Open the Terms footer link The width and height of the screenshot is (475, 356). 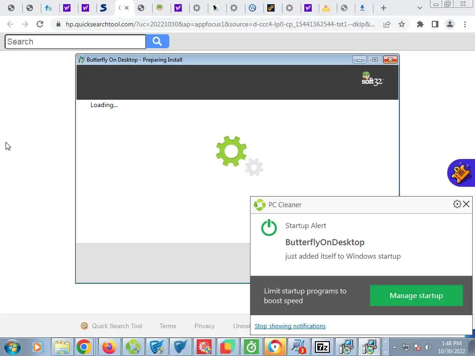tap(167, 326)
